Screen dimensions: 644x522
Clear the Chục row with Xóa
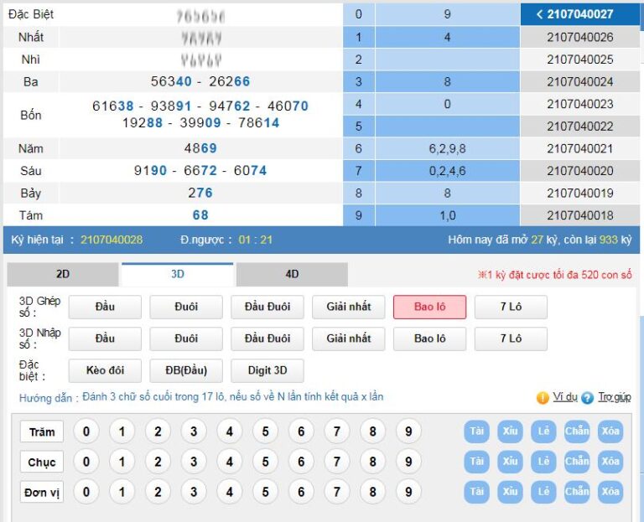pos(610,462)
